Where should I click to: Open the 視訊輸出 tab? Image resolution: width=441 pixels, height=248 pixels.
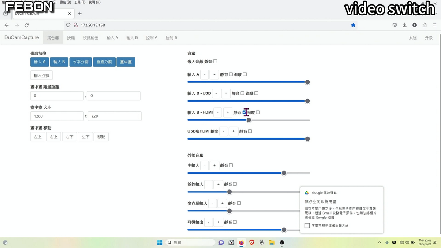click(x=90, y=37)
